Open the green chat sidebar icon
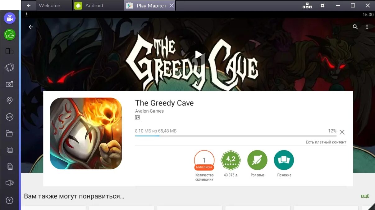The width and height of the screenshot is (375, 210). 10,34
